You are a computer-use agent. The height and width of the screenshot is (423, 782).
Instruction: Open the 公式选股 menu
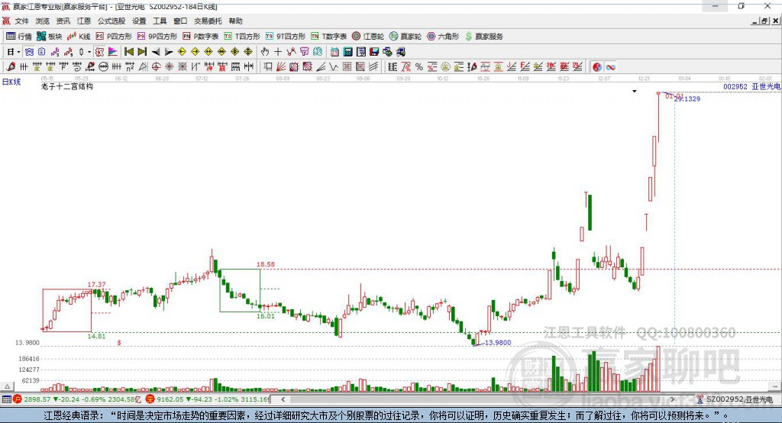[x=111, y=21]
